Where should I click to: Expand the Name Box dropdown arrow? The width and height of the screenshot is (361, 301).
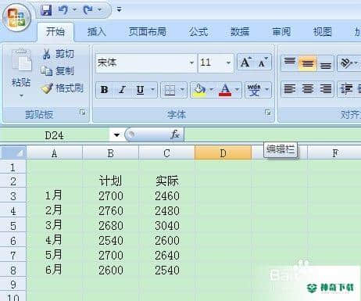(116, 134)
